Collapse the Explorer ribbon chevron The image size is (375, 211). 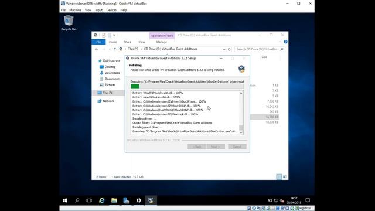[280, 42]
